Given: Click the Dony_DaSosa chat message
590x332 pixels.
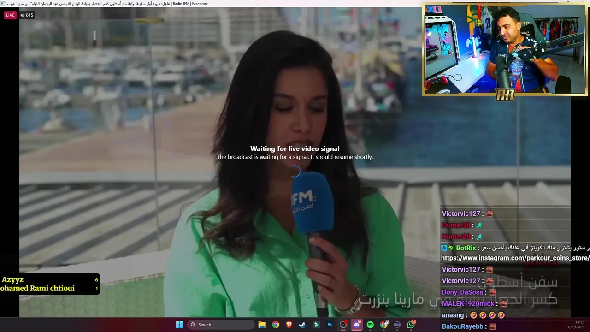Looking at the screenshot, I should click(469, 292).
